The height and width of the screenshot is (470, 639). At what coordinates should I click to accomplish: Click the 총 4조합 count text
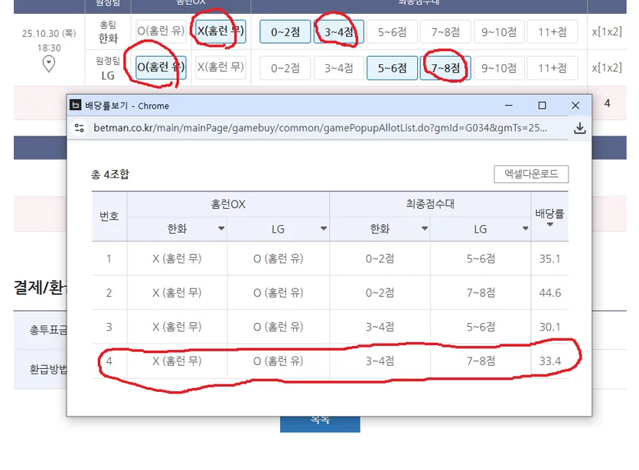tap(110, 175)
